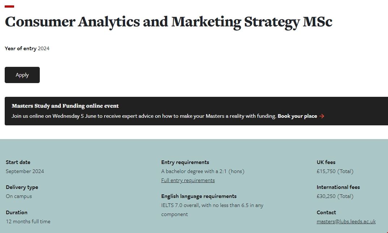Click the International fees £30,250 amount

[x=335, y=196]
